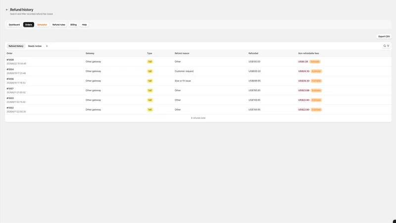Click the Gateway column header
Viewport: 396px width, 223px height.
[x=90, y=54]
